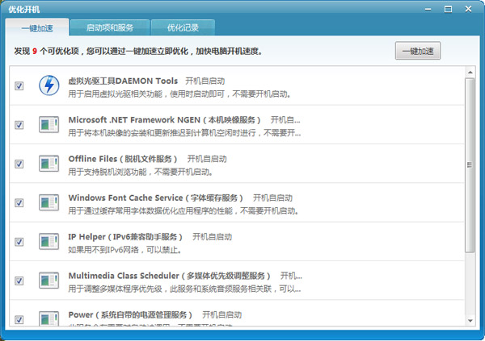The image size is (485, 341).
Task: Uncheck the DAEMON Tools startup checkbox
Action: [19, 86]
